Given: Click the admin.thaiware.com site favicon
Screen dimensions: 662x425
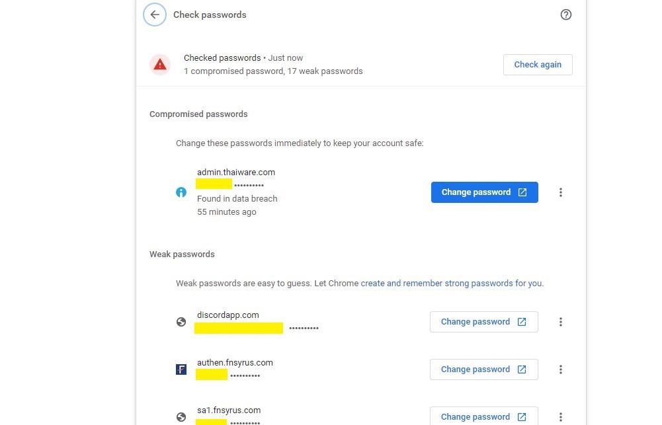Looking at the screenshot, I should coord(181,192).
